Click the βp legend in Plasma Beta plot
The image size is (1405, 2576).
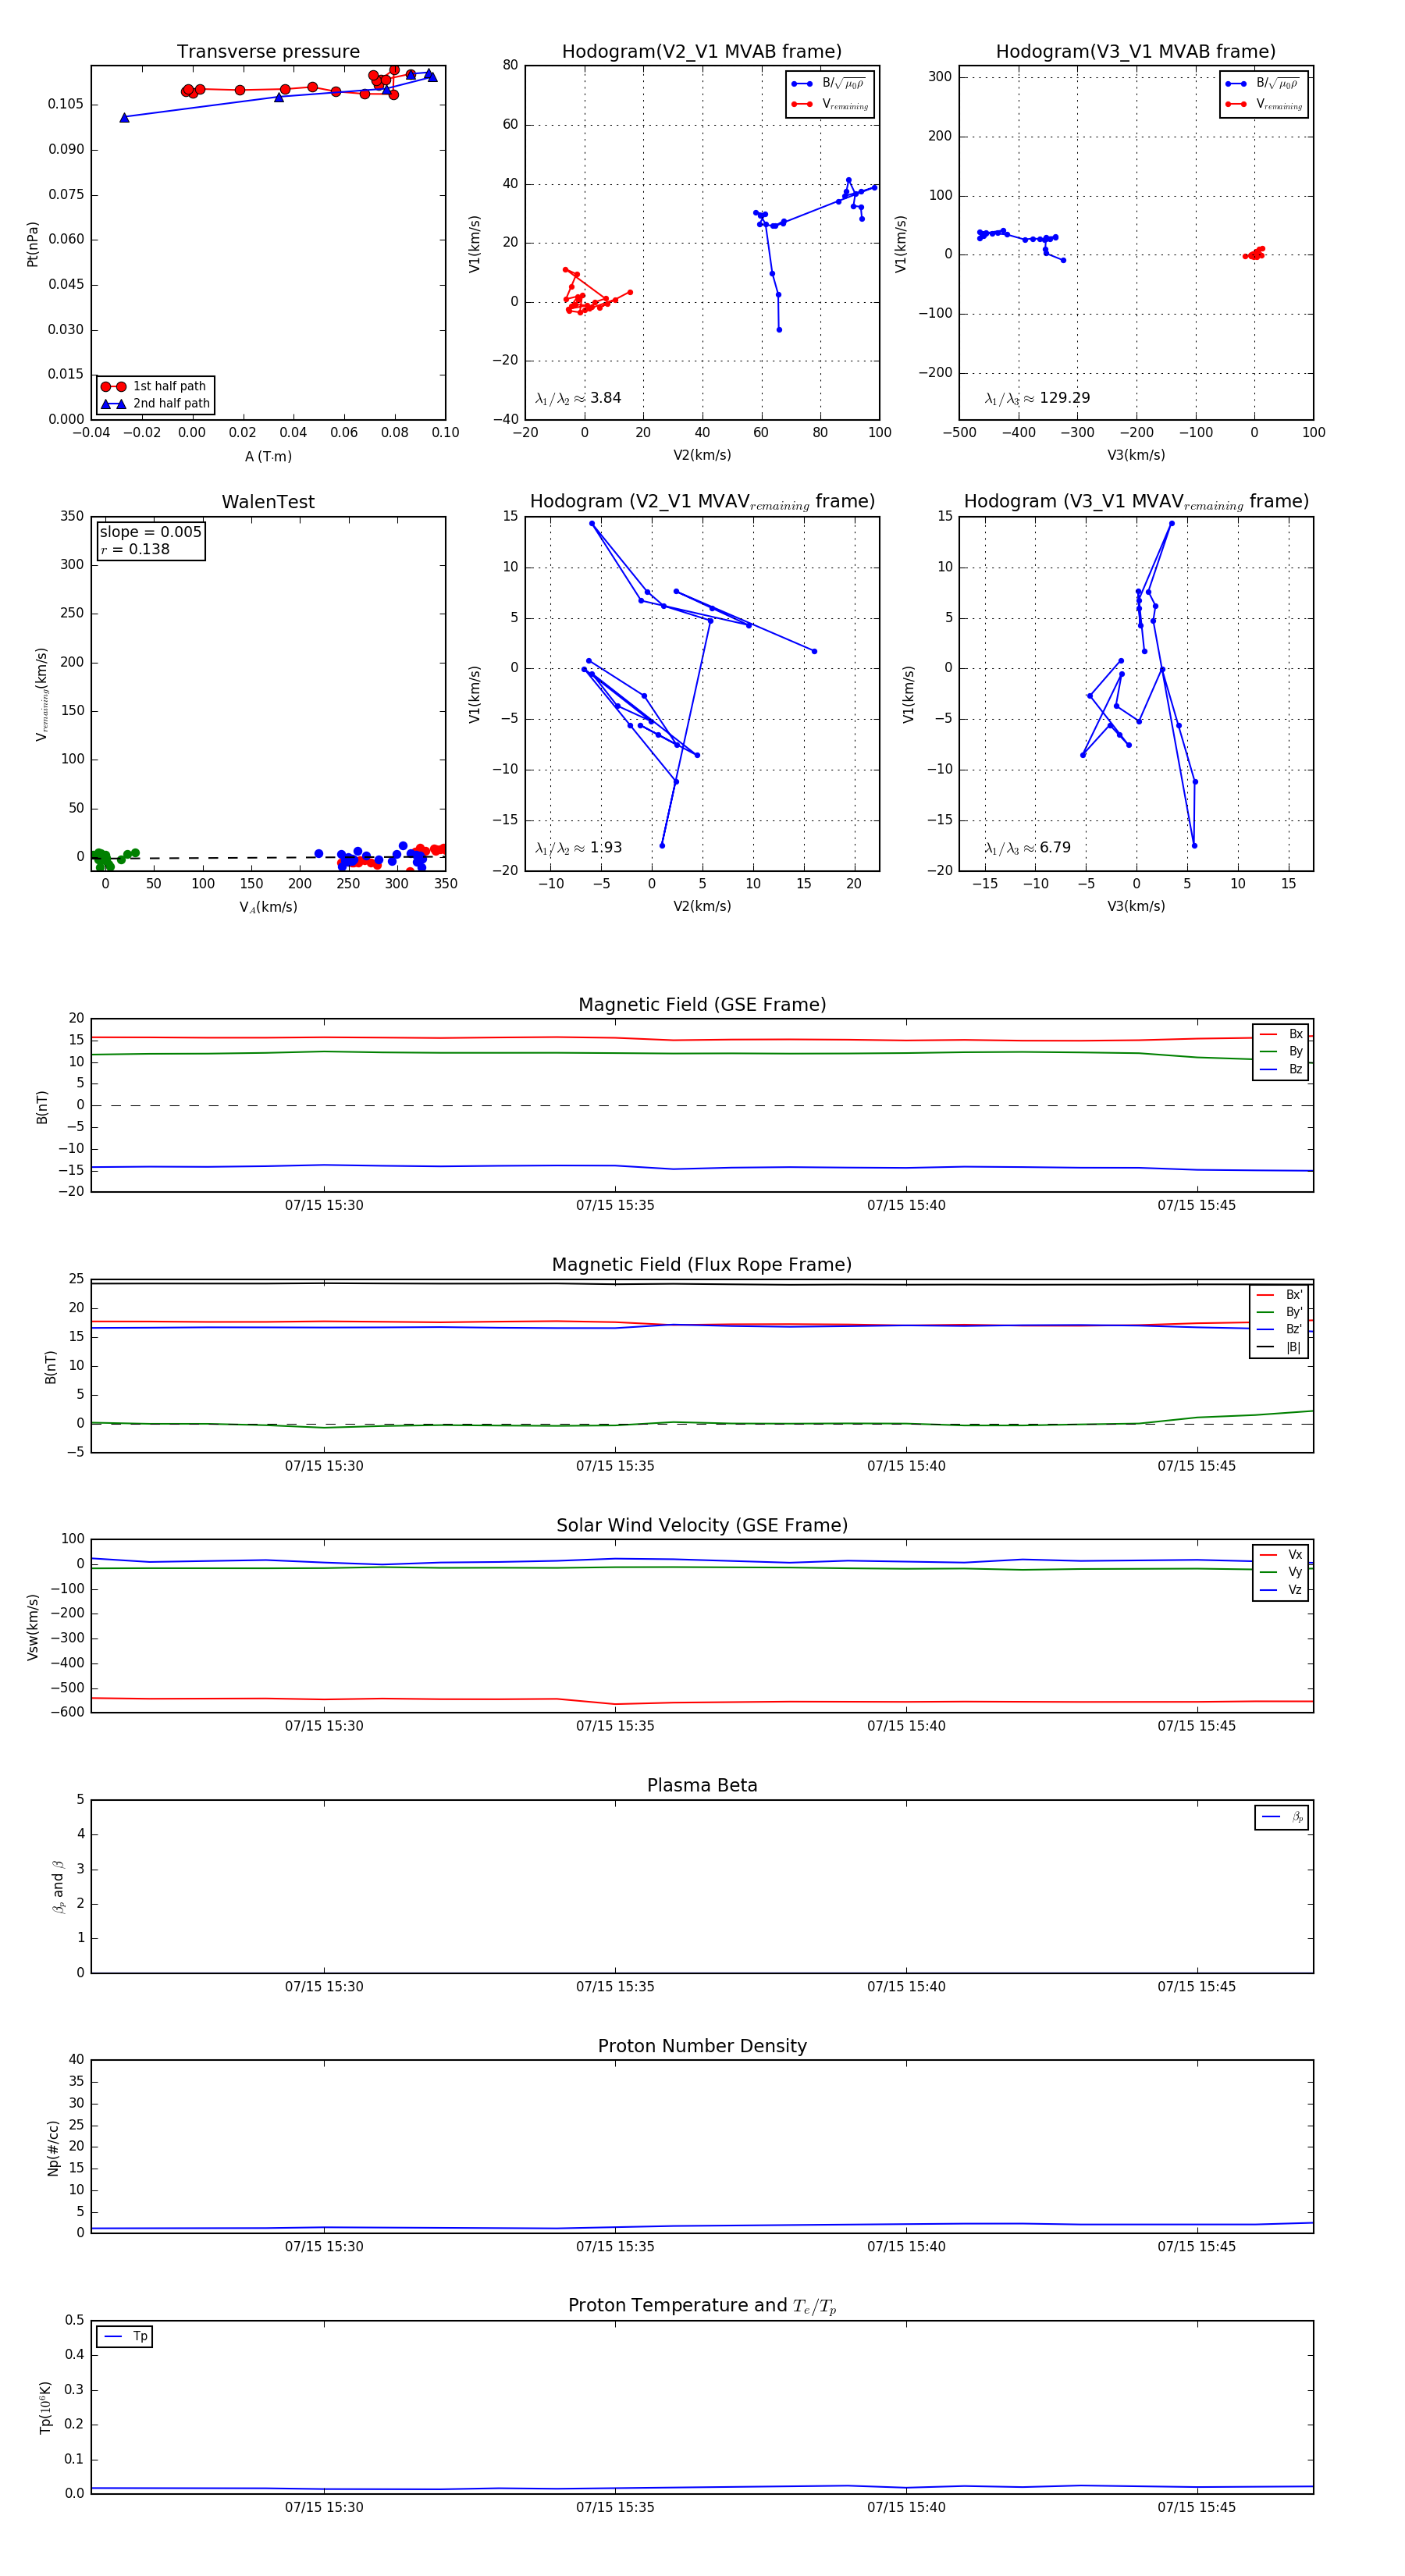click(x=1282, y=1817)
